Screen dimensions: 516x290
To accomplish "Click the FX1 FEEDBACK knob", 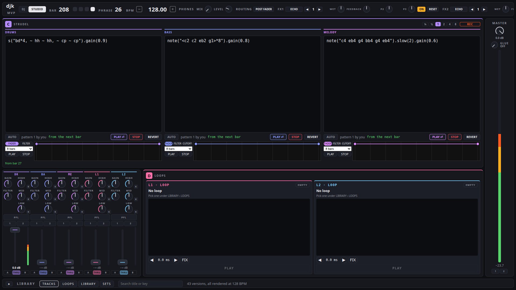I will tap(367, 9).
